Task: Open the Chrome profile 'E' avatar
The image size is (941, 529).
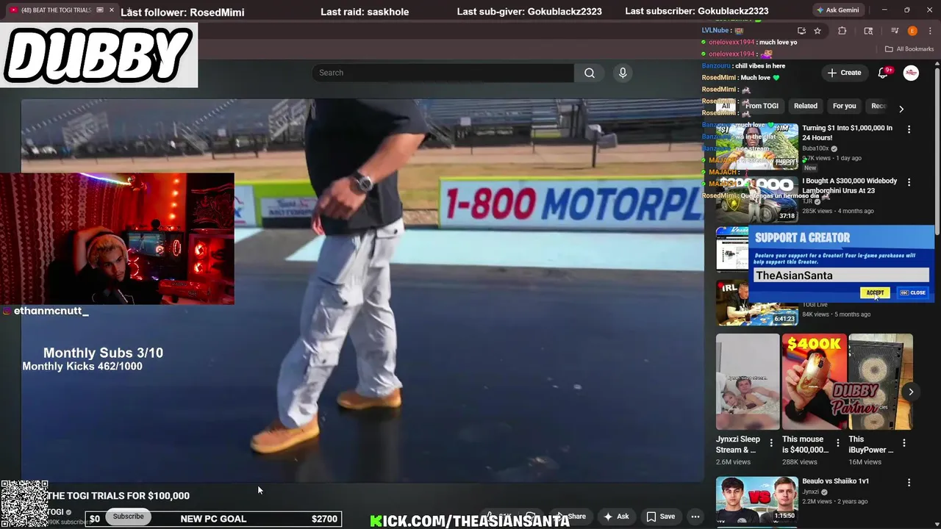Action: 912,31
